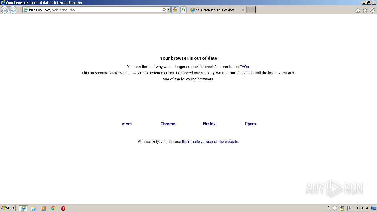This screenshot has height=212, width=377.
Task: Open Favorites star icon
Action: pyautogui.click(x=365, y=10)
